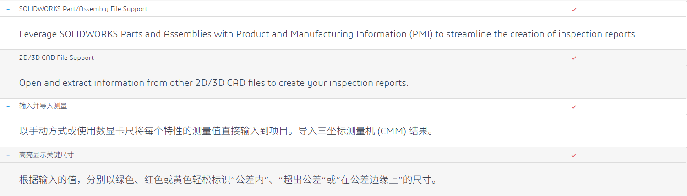Click the red checkmark for SOLIDWORKS Part/Assembly File Support
The width and height of the screenshot is (687, 196).
point(574,9)
